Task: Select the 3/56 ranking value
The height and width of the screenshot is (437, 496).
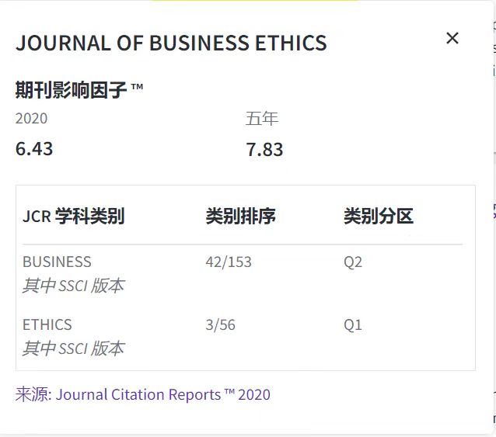Action: pos(220,324)
